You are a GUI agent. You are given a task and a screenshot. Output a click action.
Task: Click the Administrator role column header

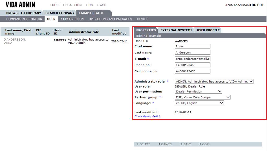(x=84, y=32)
